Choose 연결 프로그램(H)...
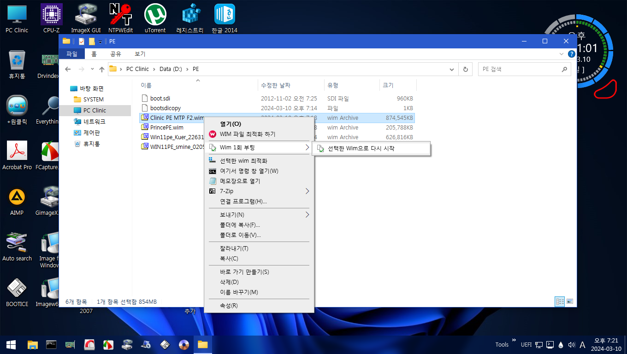Screen dimensions: 627x354 coord(259,201)
